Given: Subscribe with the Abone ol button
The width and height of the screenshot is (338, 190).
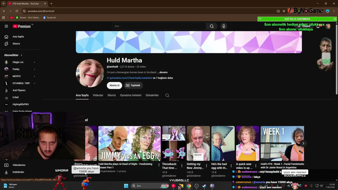Looking at the screenshot, I should pos(114,85).
